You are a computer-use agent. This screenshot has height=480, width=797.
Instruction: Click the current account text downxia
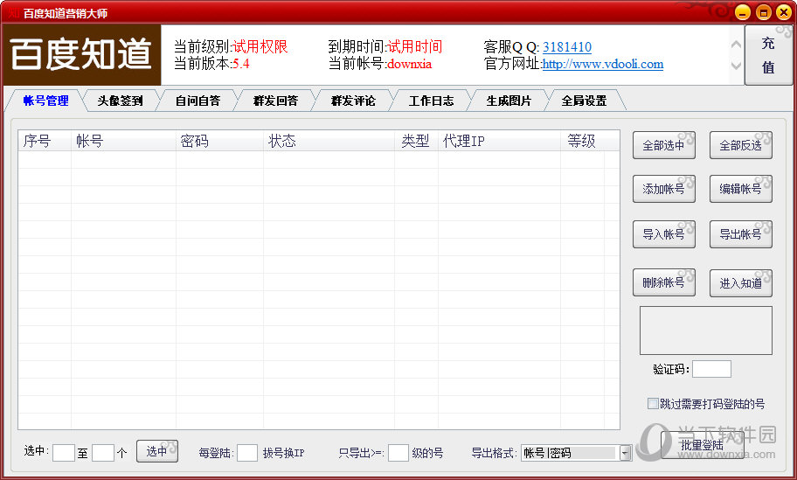[409, 64]
